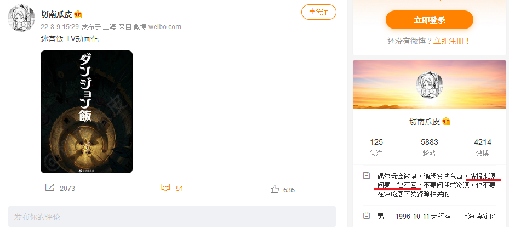Open the ダンジョン飯 poster image
Viewport: 509px width, 227px height.
click(87, 112)
